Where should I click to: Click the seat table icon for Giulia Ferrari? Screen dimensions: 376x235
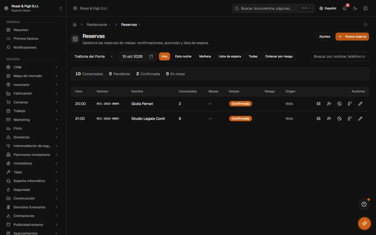click(x=319, y=104)
